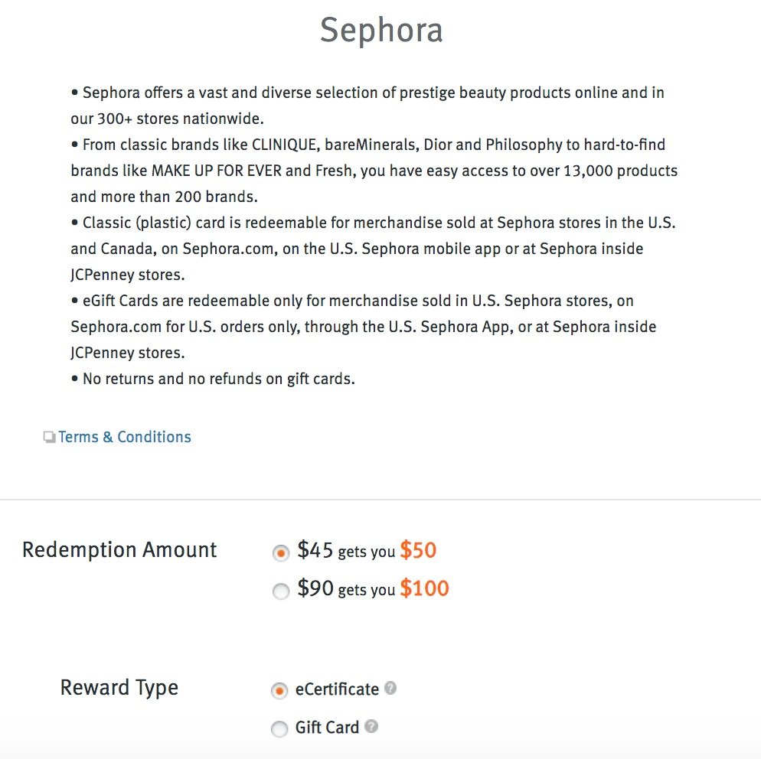Click the 'No returns and no refunds' line
Image resolution: width=761 pixels, height=759 pixels.
213,379
